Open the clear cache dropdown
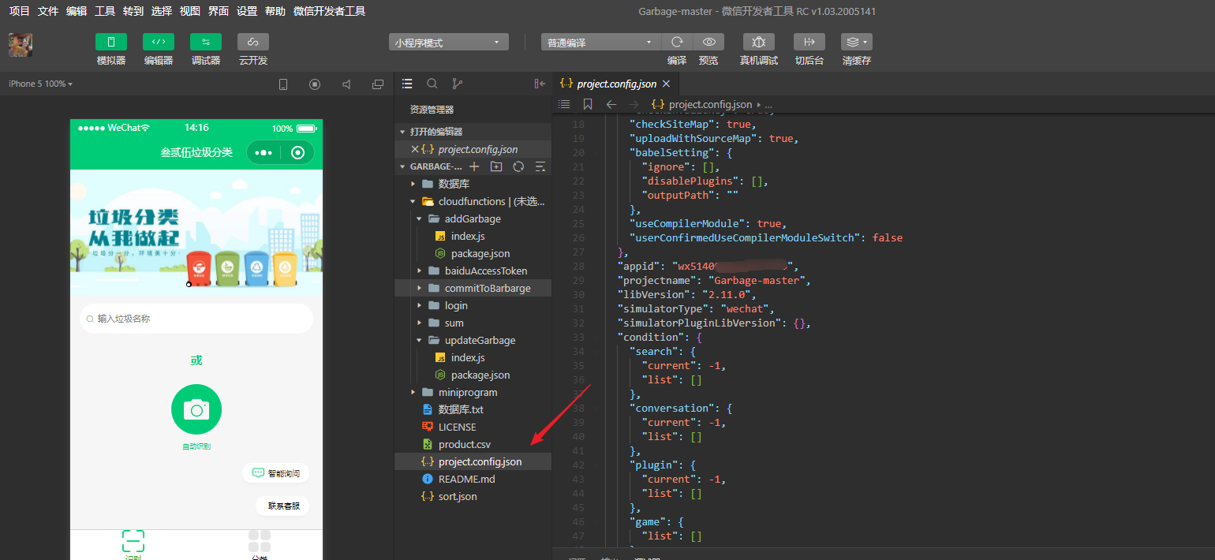This screenshot has height=560, width=1215. 857,42
